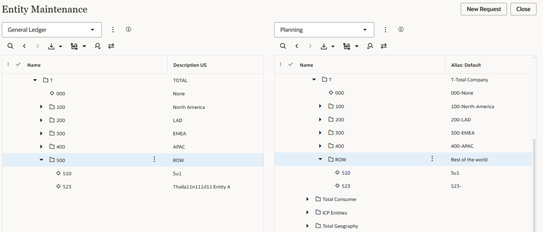Click info icon next to General Ledger dropdown
The image size is (543, 232).
coord(128,29)
